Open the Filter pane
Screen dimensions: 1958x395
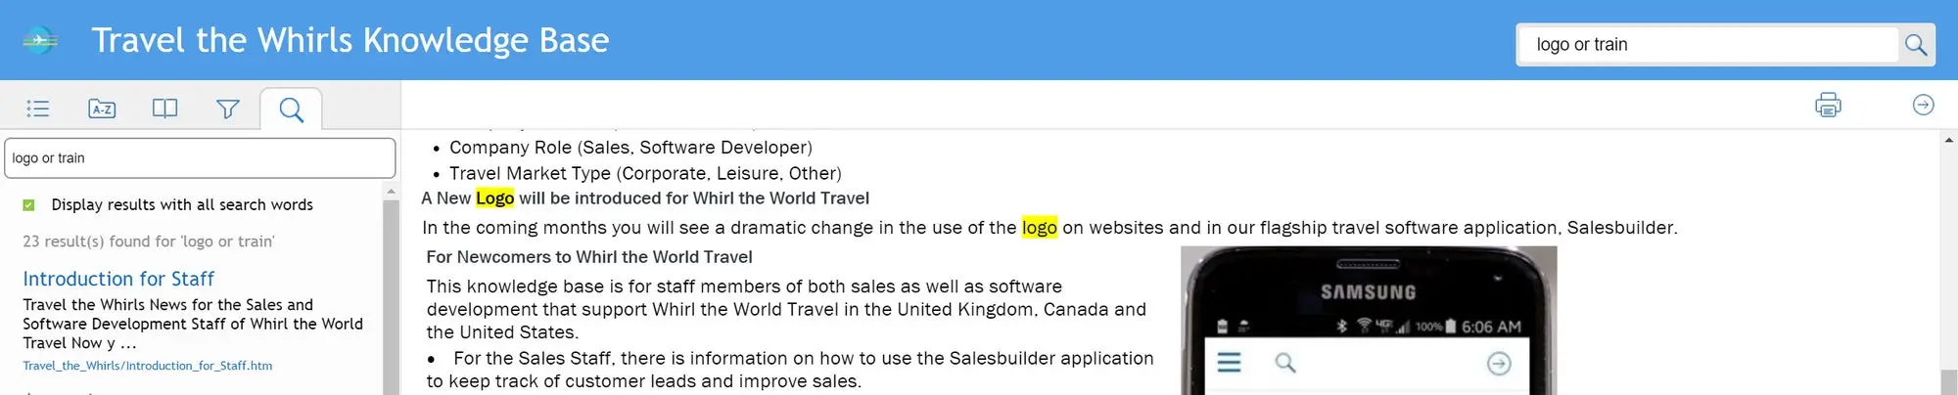pos(228,109)
